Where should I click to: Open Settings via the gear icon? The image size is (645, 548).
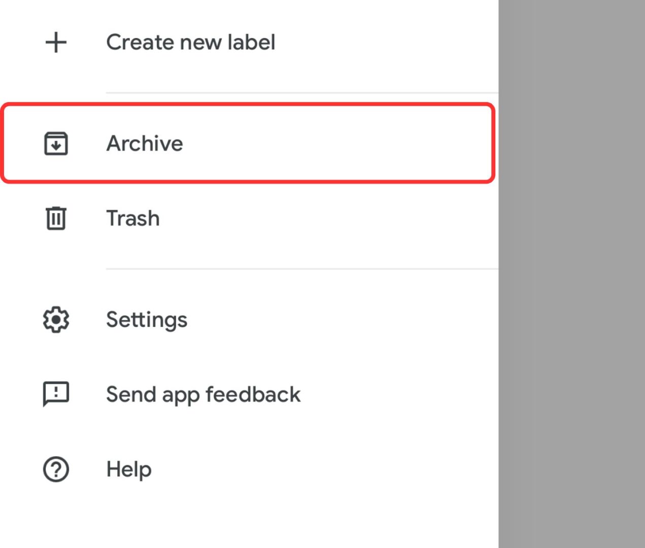tap(56, 319)
